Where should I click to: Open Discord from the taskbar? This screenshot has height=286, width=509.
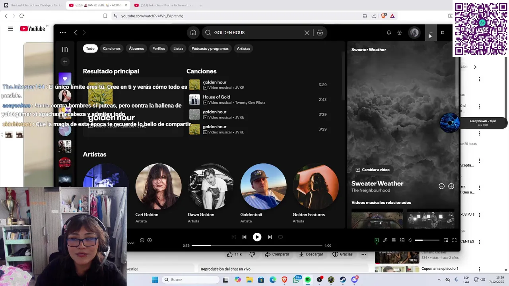354,280
